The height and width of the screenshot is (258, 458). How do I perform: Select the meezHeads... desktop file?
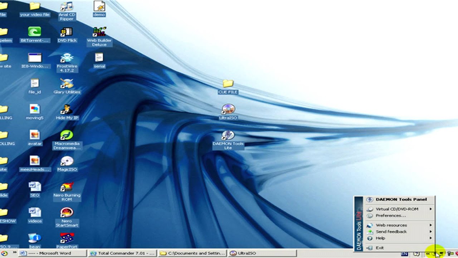[x=35, y=164]
